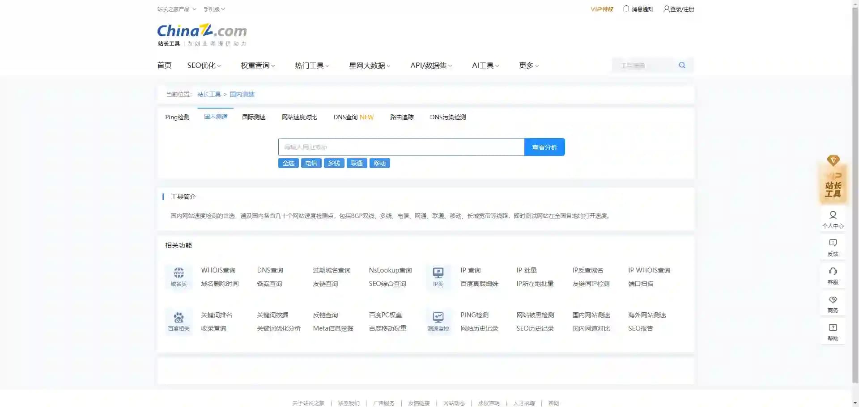
Task: Switch to the 路由追踪 tab
Action: (402, 117)
